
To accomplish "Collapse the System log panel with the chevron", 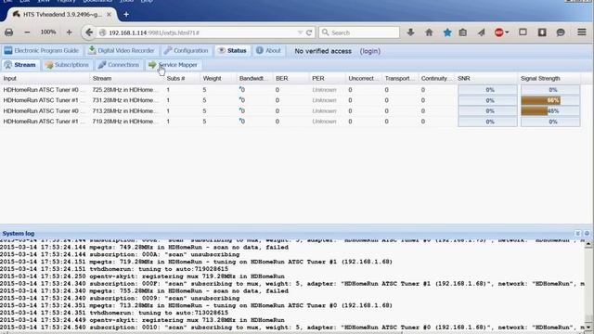I will tap(578, 233).
